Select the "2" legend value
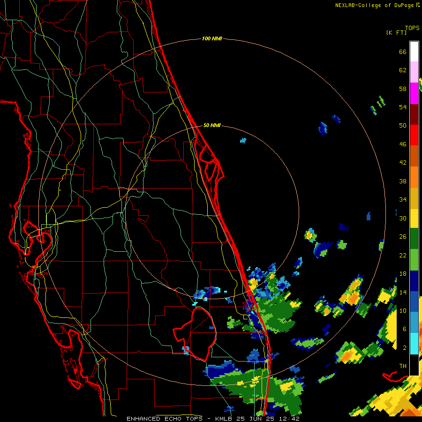The image size is (422, 422). coord(405,348)
